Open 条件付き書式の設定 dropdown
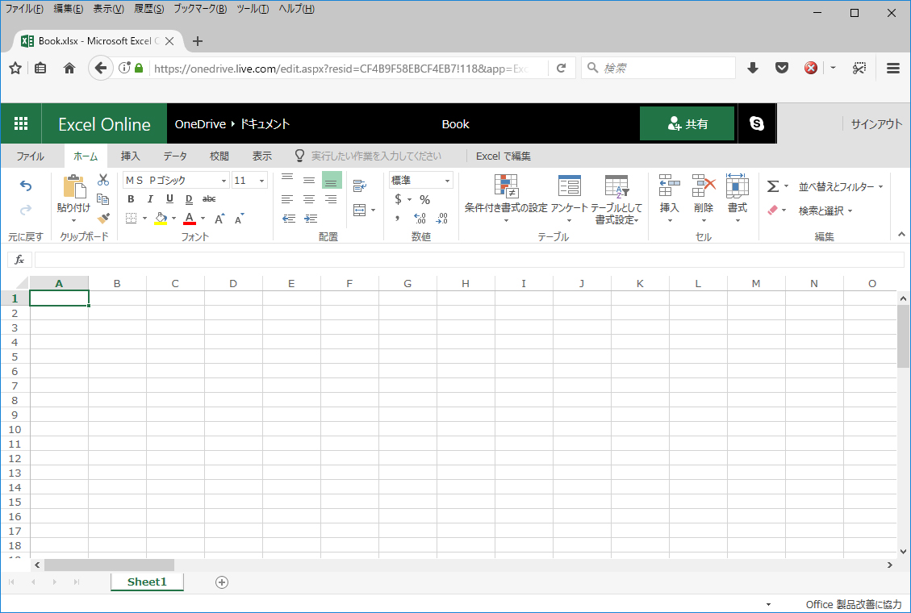 [x=506, y=199]
